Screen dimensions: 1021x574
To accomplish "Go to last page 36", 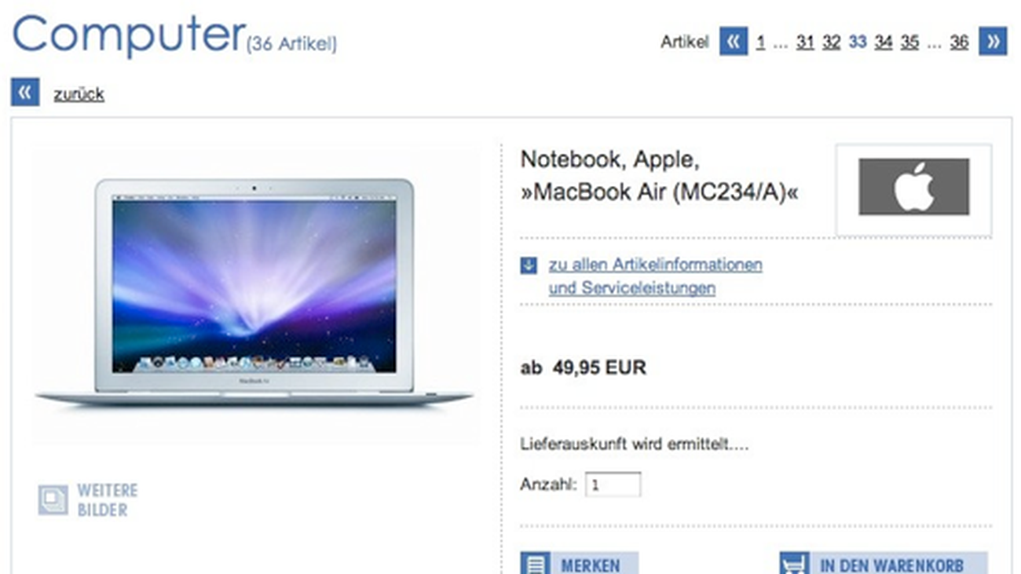I will point(959,42).
